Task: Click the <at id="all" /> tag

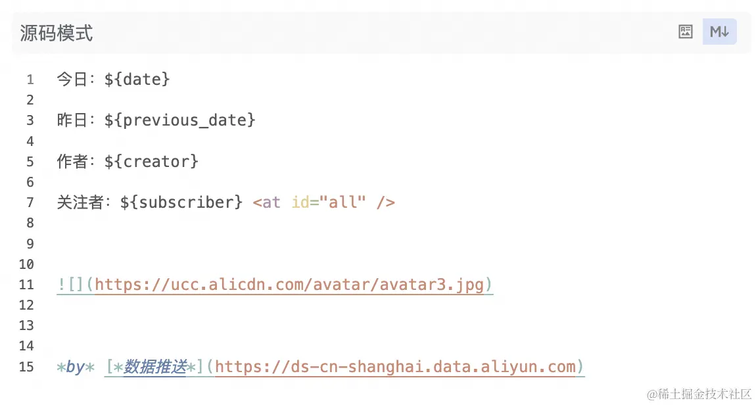Action: click(323, 202)
